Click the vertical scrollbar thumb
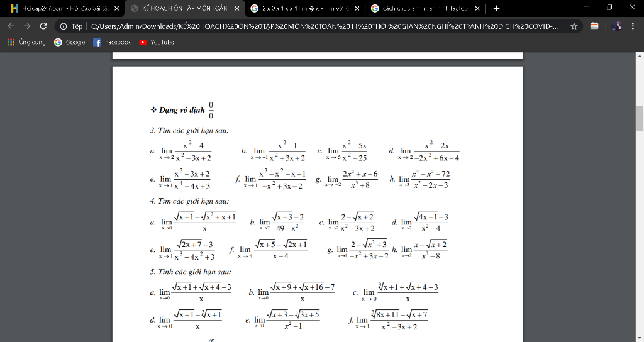Viewport: 644px width, 342px height. click(640, 118)
